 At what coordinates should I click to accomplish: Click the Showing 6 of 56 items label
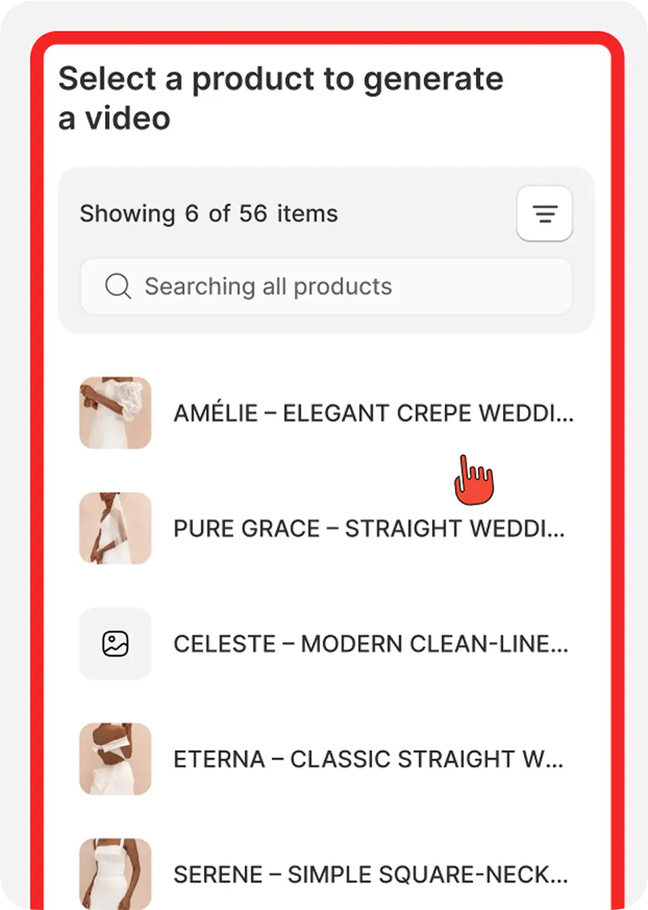[x=209, y=213]
